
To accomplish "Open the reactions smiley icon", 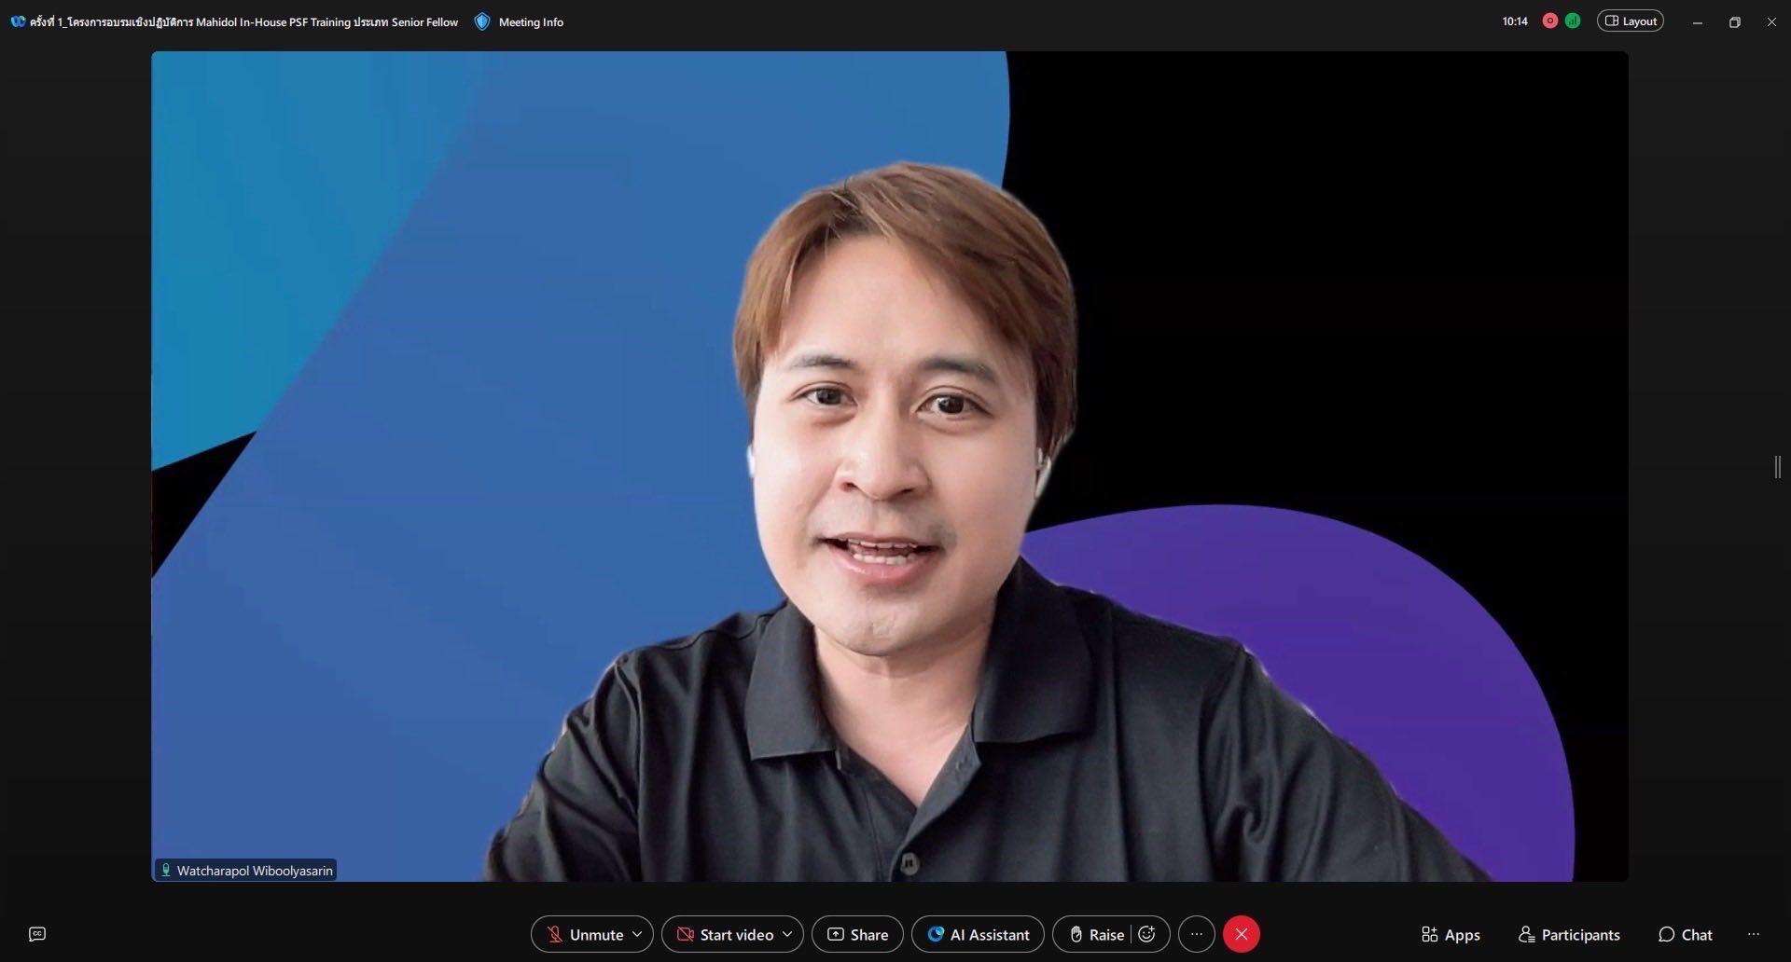I will 1147,934.
